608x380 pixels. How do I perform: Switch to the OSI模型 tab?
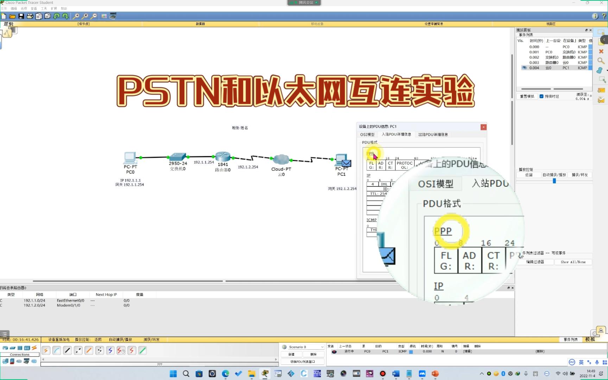point(367,134)
